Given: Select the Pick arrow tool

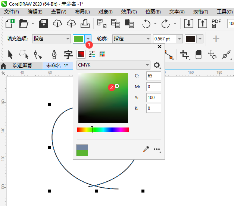Looking at the screenshot, I should point(10,55).
